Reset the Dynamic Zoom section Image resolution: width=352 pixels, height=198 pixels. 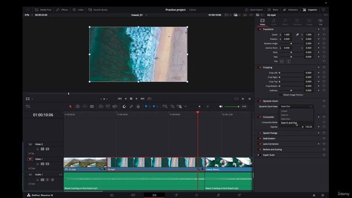324,101
